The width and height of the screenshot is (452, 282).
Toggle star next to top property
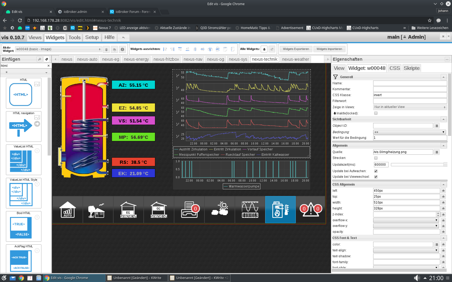coord(443,197)
